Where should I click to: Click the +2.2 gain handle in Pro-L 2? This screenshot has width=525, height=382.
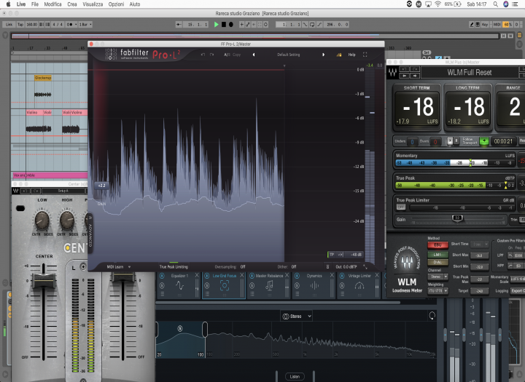click(x=101, y=186)
